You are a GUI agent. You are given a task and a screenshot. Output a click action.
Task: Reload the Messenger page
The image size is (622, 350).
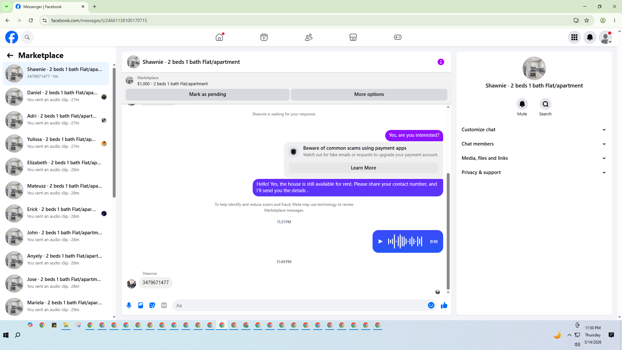coord(31,20)
